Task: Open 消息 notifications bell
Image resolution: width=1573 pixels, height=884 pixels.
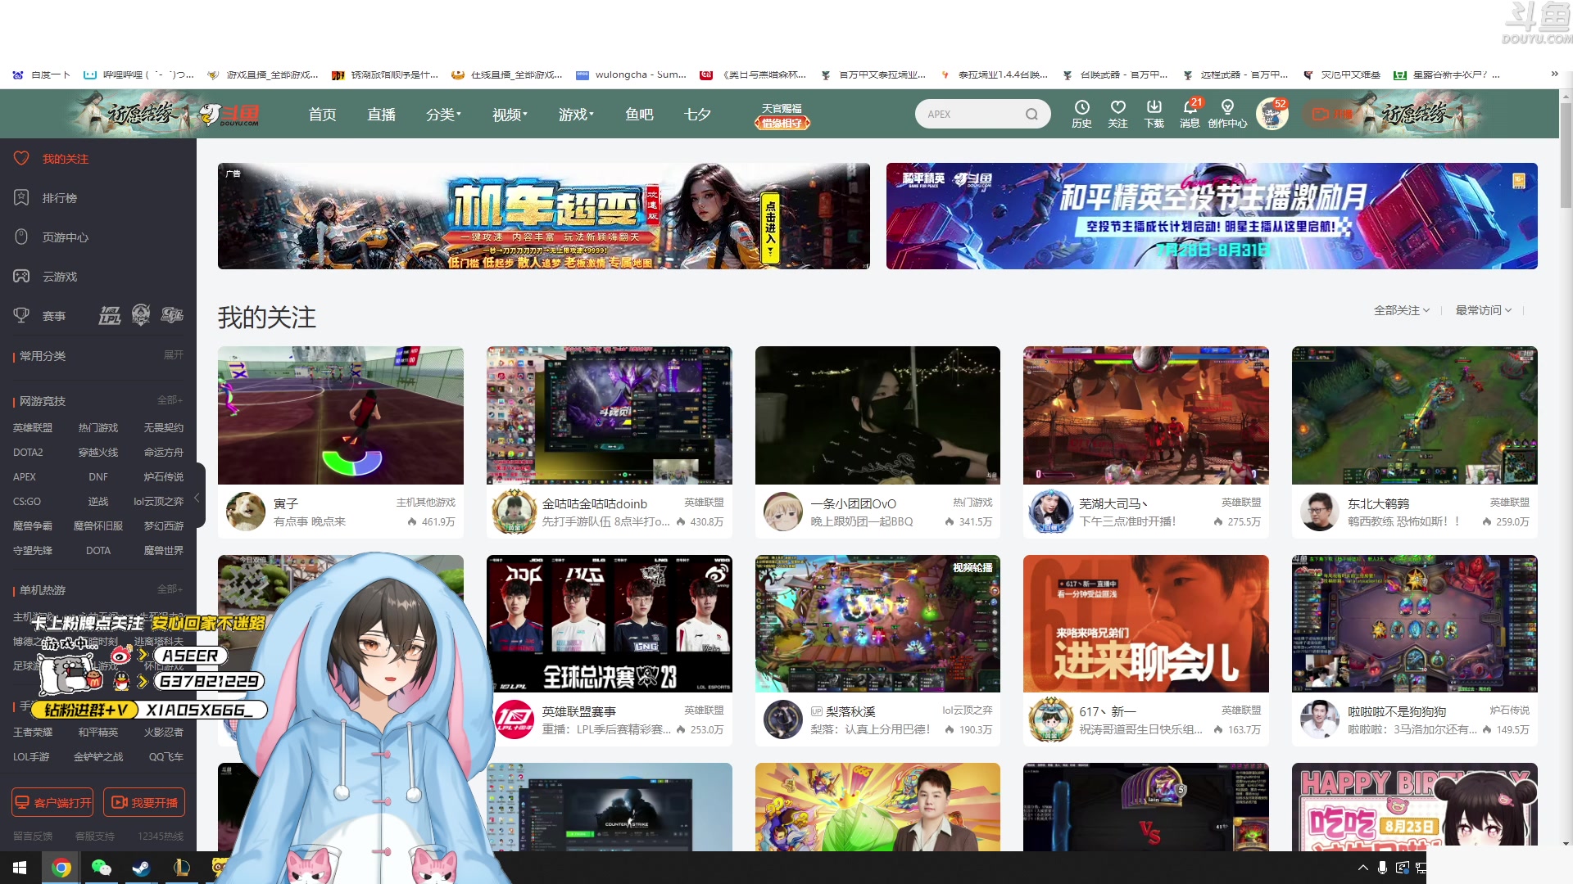Action: [x=1190, y=114]
